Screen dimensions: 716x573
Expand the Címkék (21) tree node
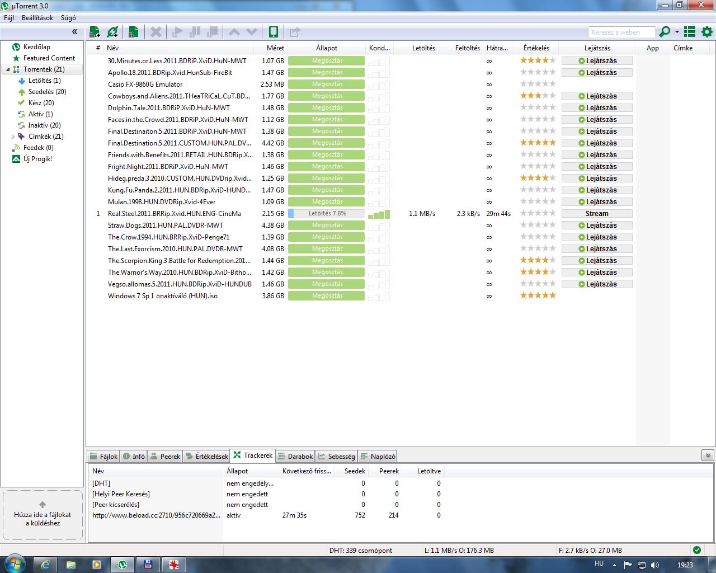coord(13,137)
